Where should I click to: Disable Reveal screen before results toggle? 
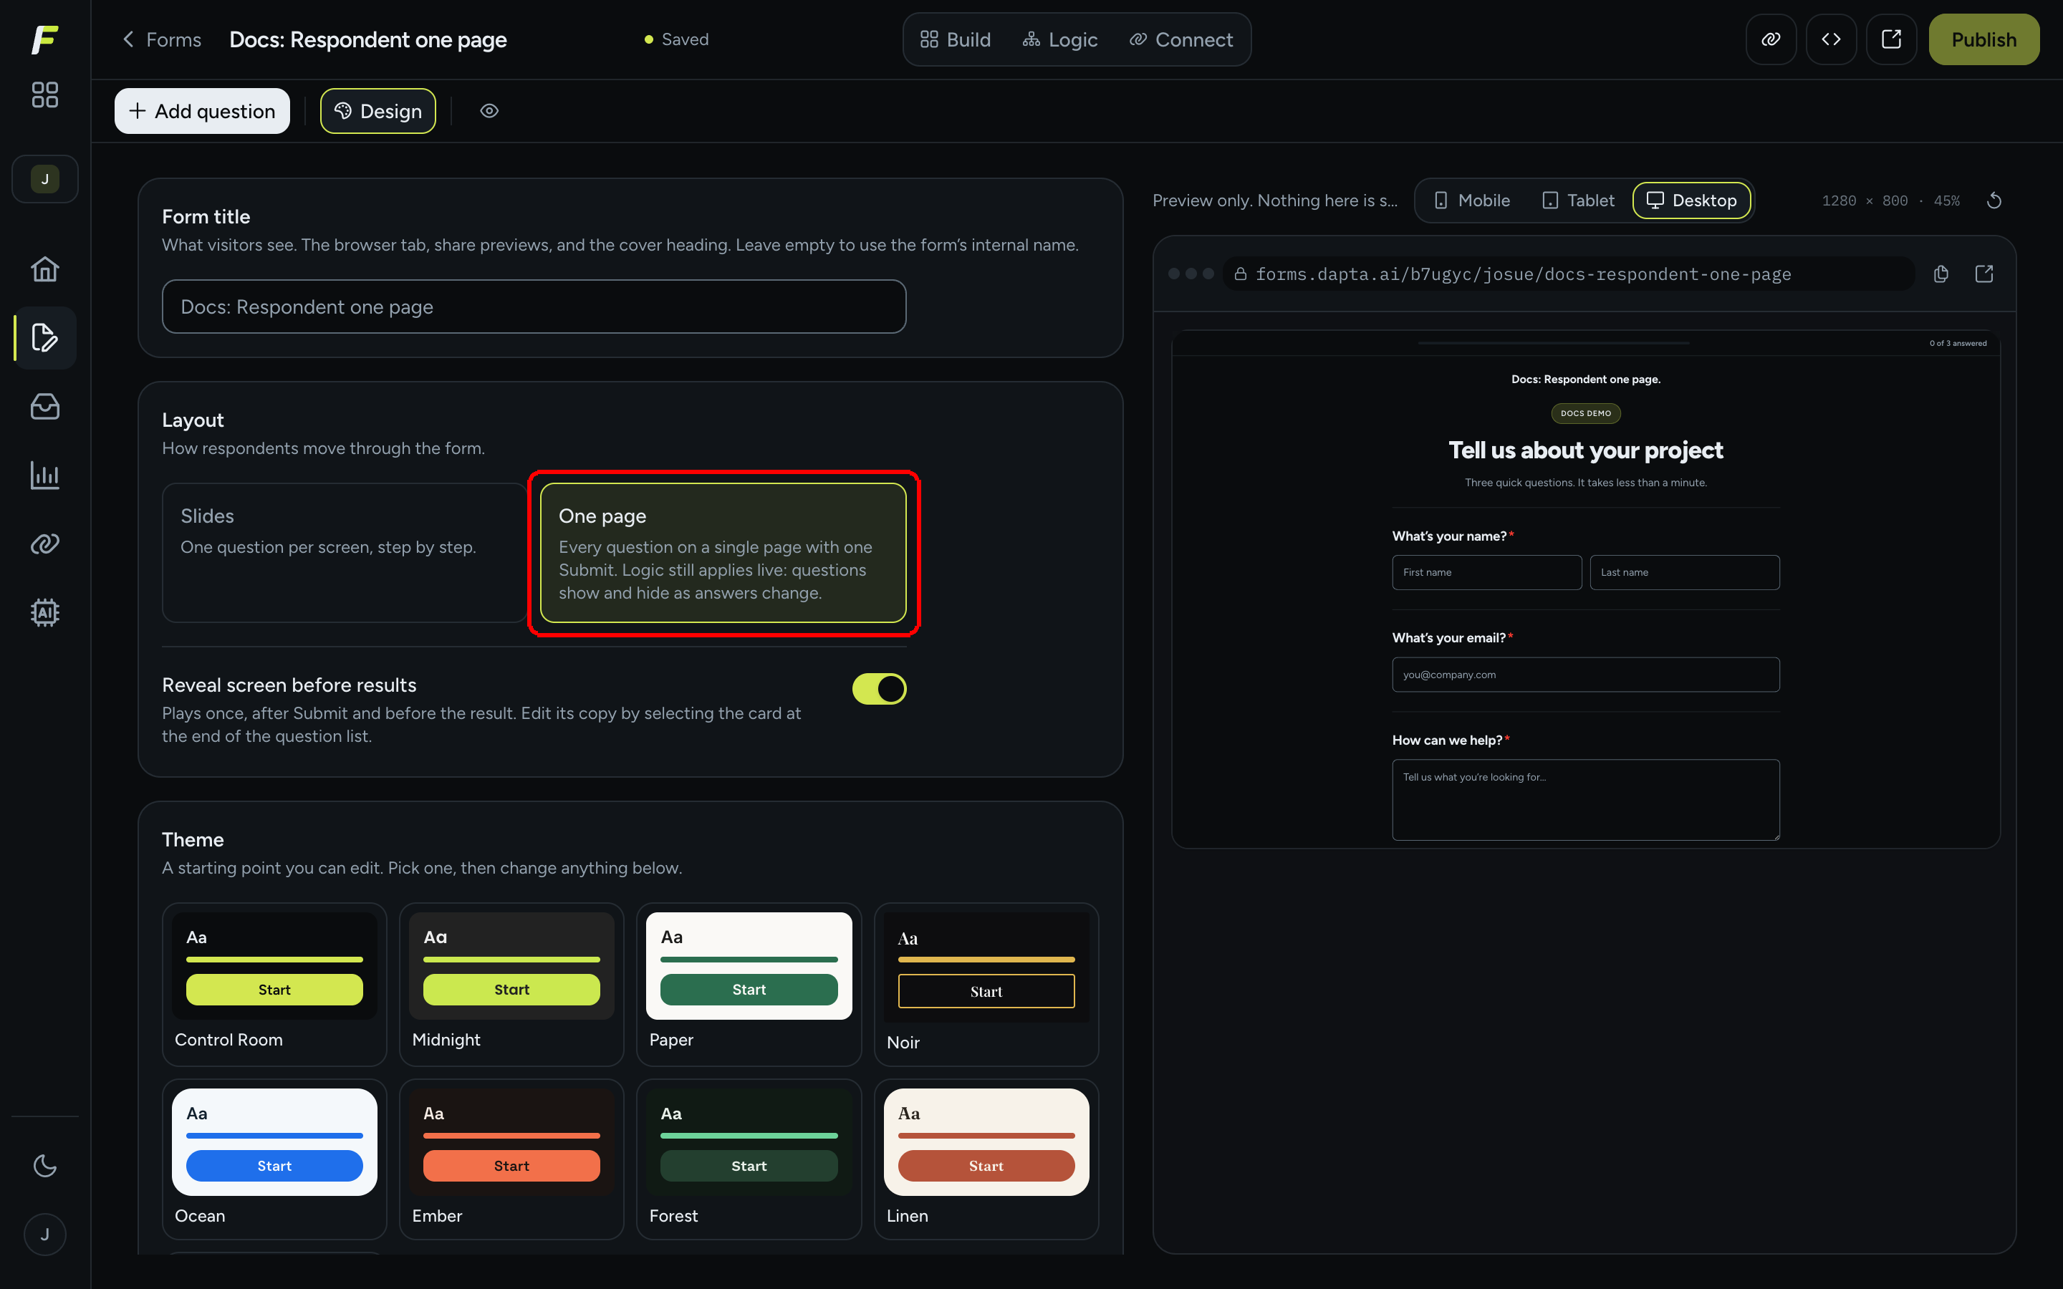click(879, 689)
